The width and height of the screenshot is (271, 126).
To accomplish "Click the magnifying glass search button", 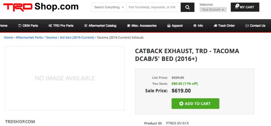I will tap(187, 7).
